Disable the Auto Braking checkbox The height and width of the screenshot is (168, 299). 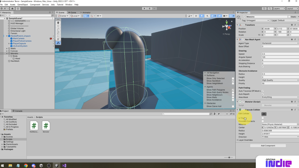263,67
